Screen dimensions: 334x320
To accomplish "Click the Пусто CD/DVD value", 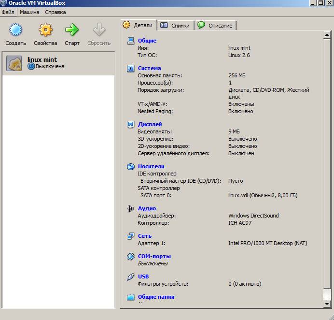I will pyautogui.click(x=236, y=181).
